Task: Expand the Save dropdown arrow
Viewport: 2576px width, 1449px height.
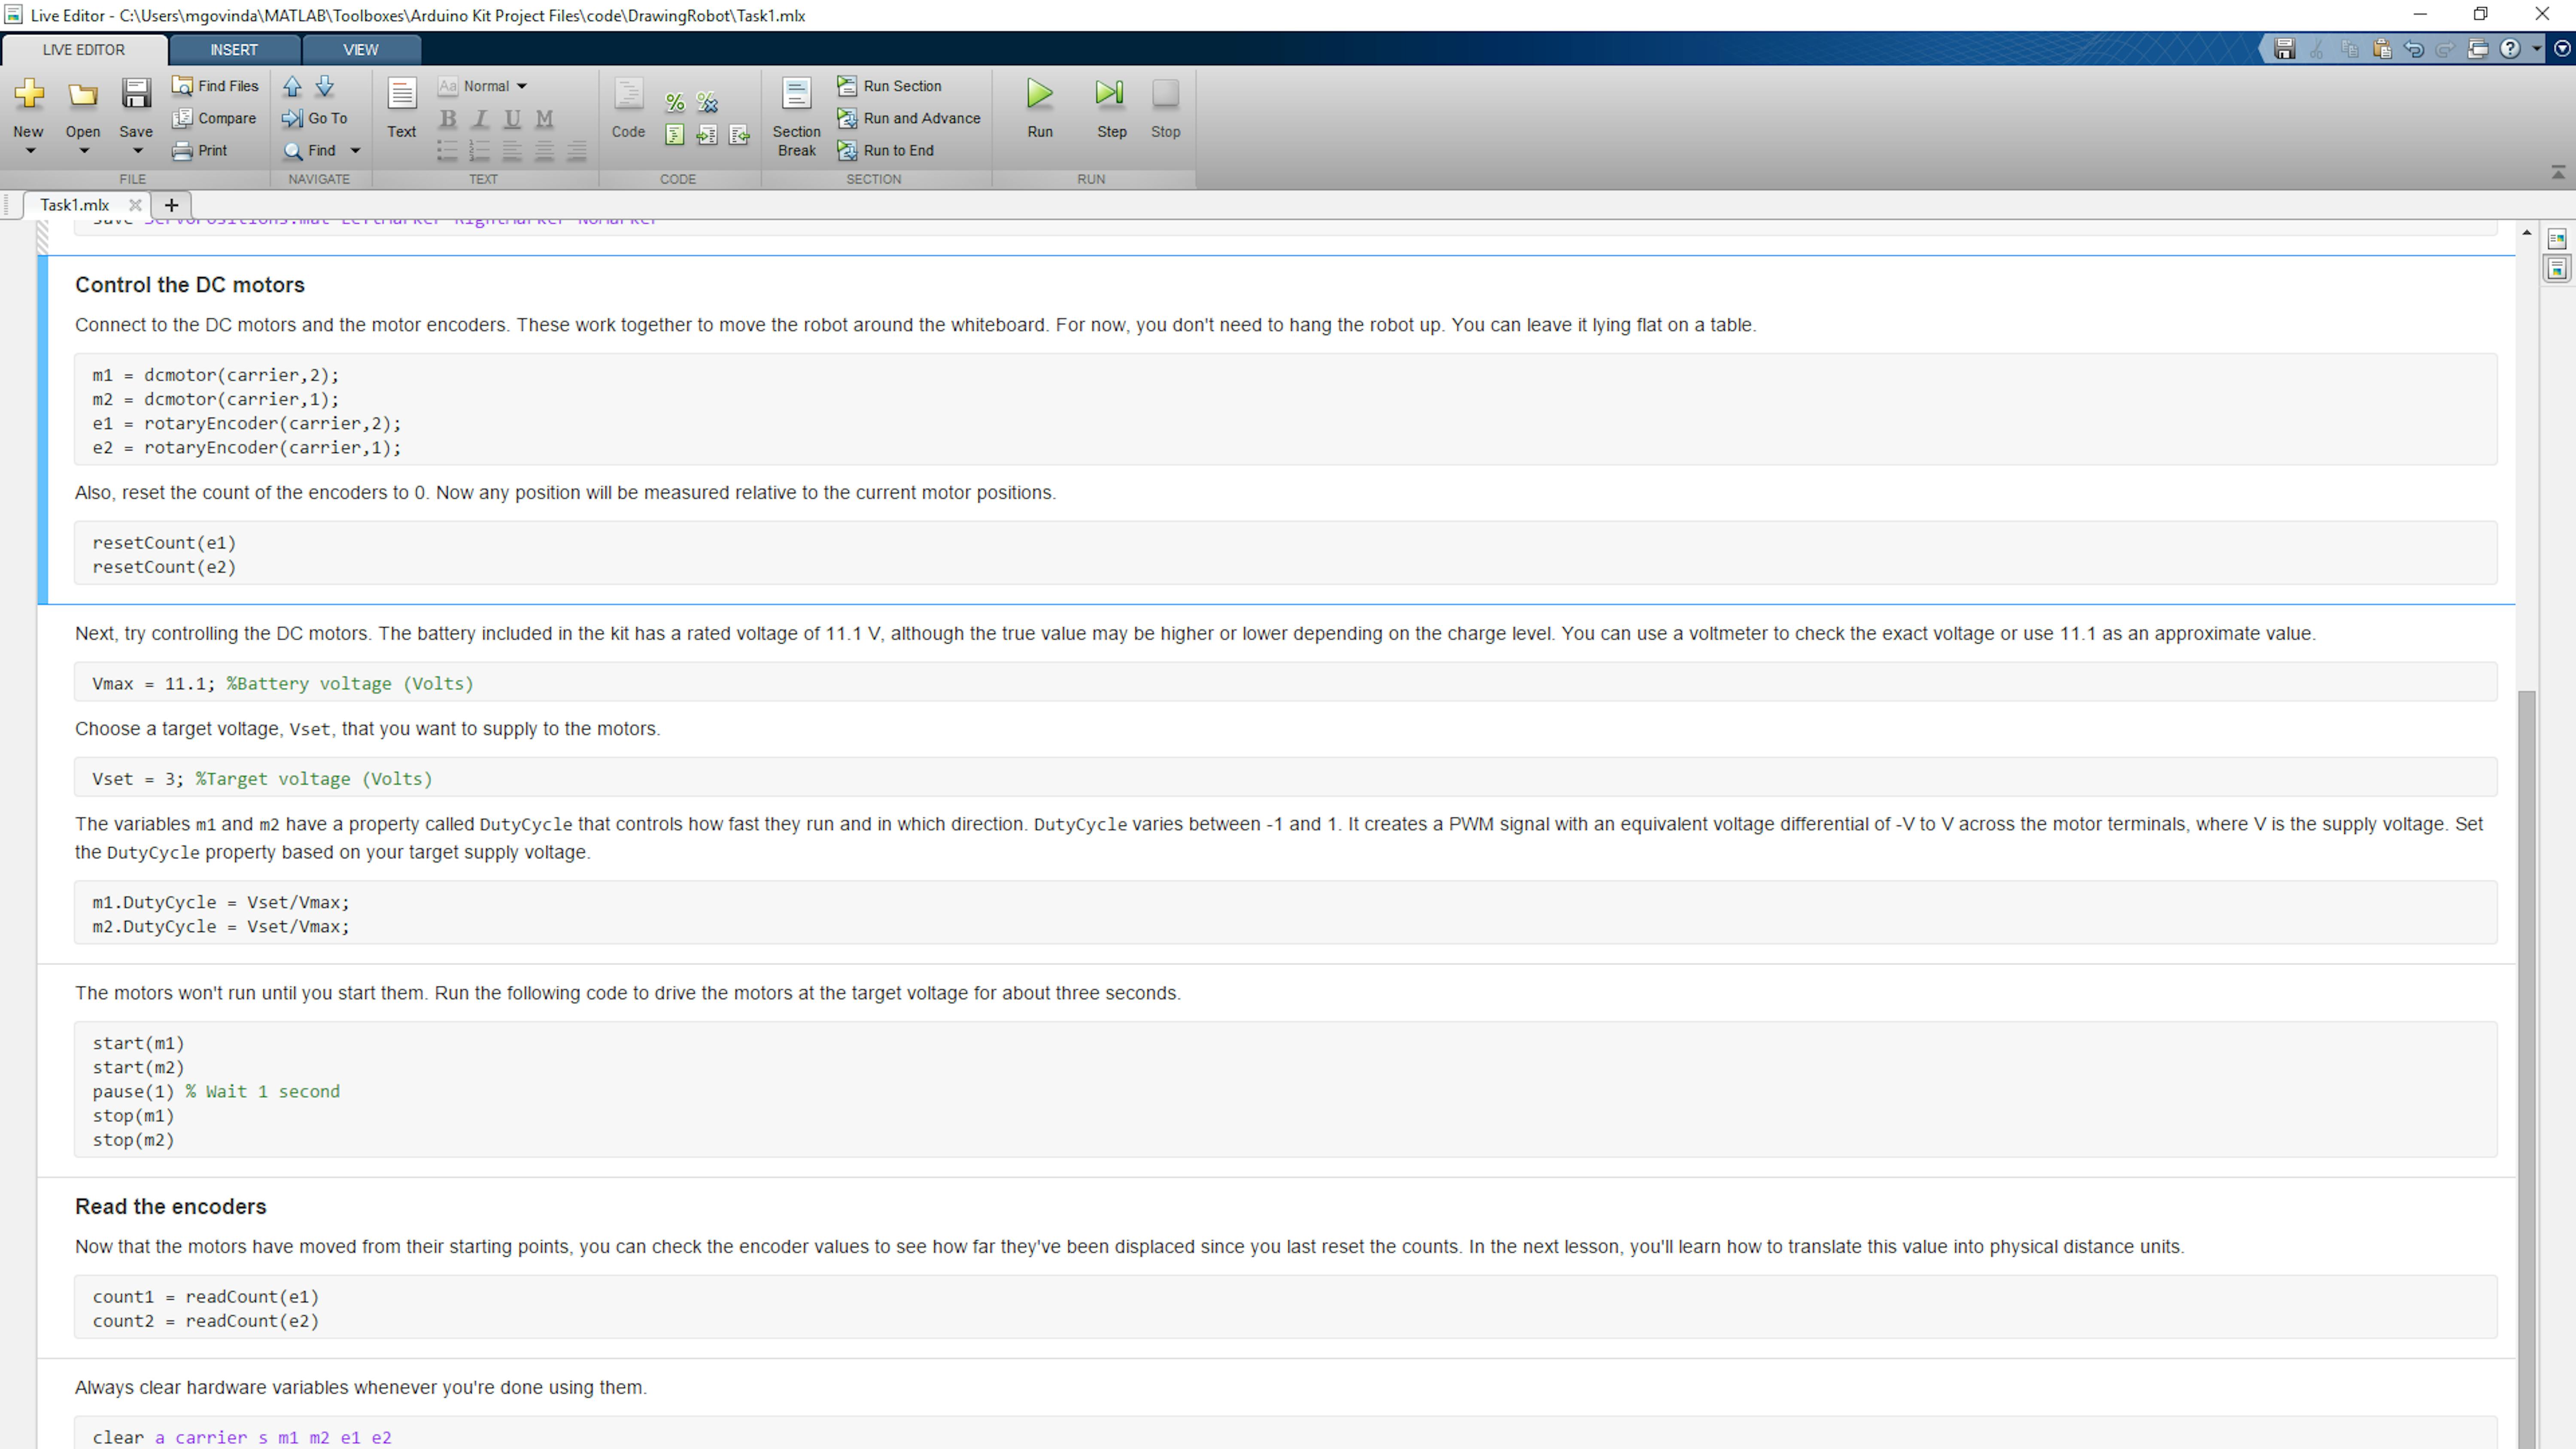Action: (138, 151)
